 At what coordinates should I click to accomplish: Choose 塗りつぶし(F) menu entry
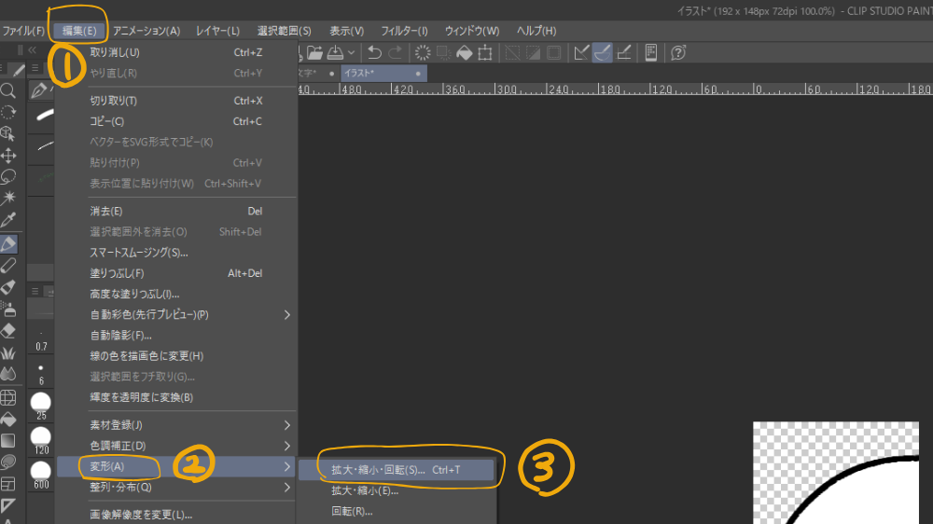coord(176,273)
